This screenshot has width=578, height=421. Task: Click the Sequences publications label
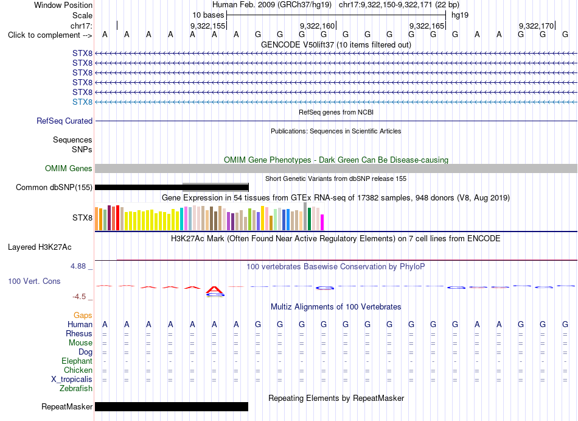pos(72,140)
